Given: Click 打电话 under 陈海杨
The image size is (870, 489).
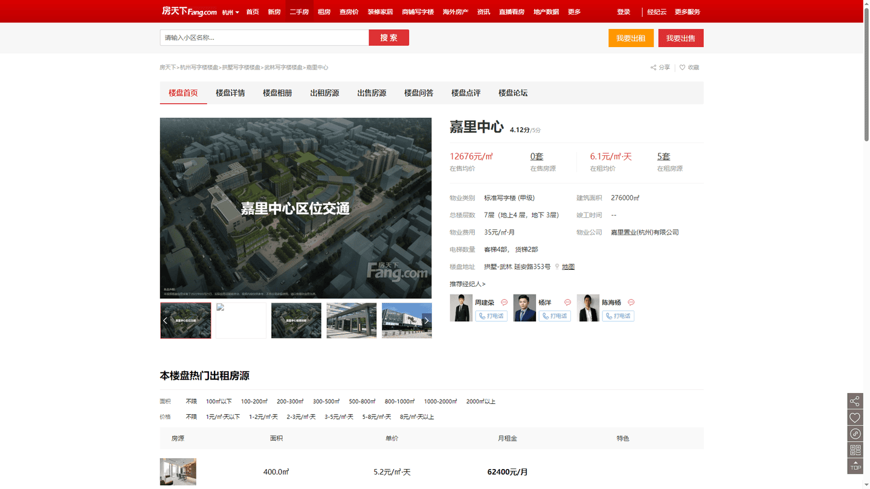Looking at the screenshot, I should click(618, 316).
